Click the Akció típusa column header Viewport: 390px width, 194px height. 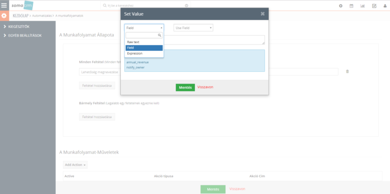(x=164, y=176)
